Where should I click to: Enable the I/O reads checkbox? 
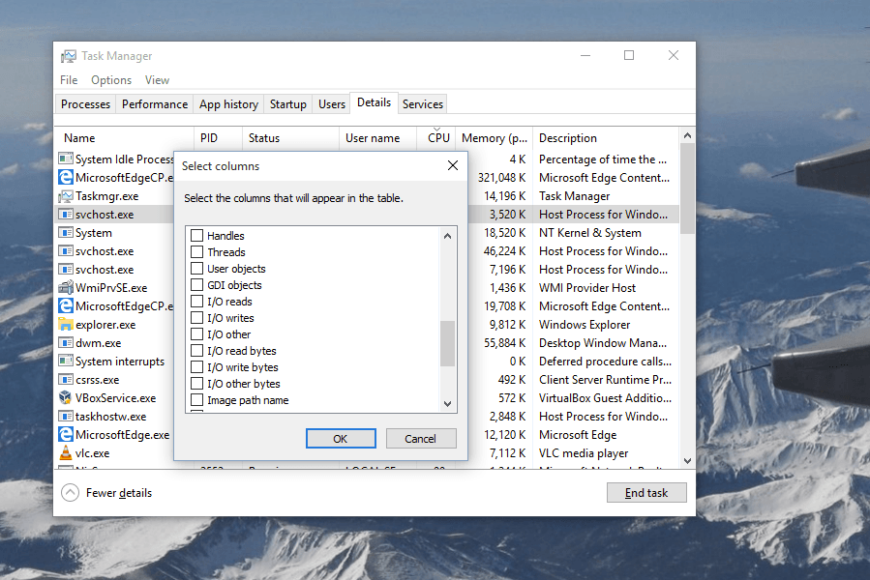tap(197, 301)
